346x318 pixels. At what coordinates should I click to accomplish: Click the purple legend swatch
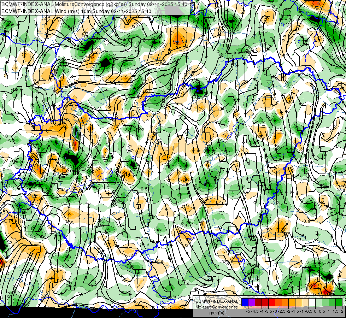252,302
